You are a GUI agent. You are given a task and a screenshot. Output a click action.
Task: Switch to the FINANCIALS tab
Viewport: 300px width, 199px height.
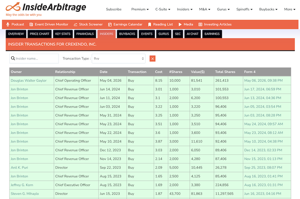(x=85, y=34)
